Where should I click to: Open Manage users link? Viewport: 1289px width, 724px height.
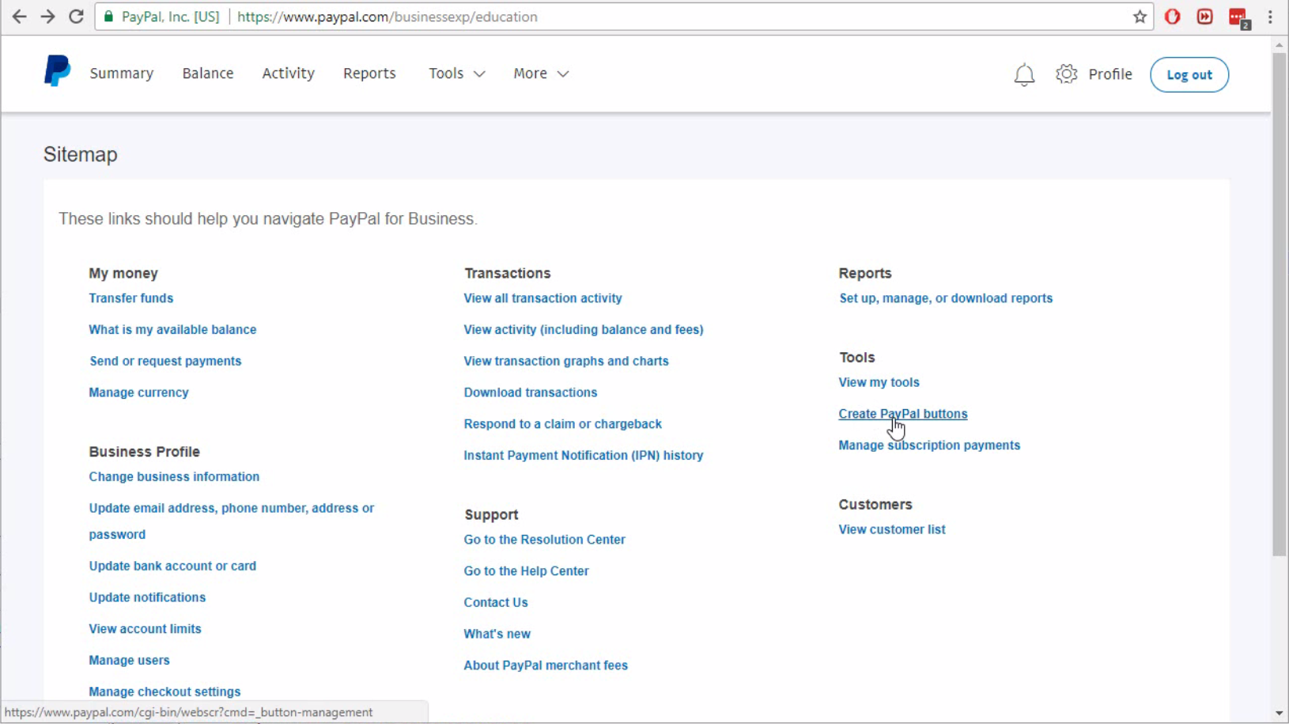tap(130, 661)
